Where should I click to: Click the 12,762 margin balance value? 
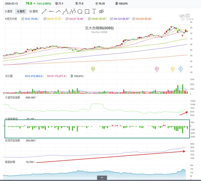point(30,162)
